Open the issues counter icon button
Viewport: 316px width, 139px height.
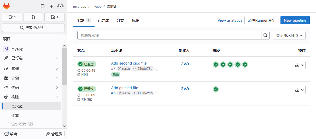pyautogui.click(x=12, y=17)
